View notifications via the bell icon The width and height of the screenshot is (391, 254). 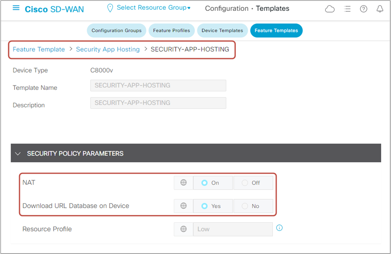click(x=380, y=9)
